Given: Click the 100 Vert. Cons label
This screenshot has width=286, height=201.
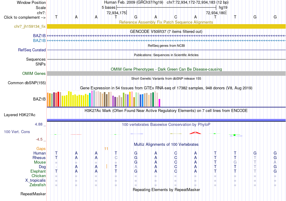Looking at the screenshot, I should click(17, 132).
